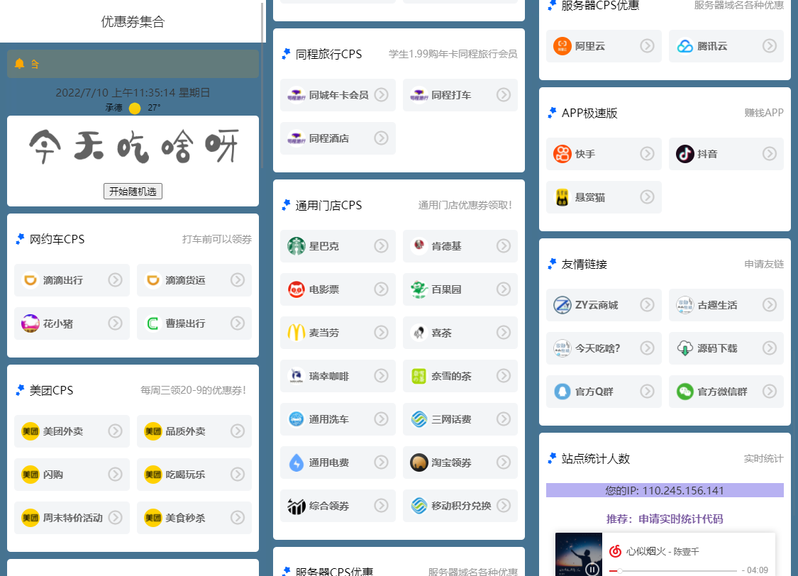The width and height of the screenshot is (798, 576).
Task: Click the 学生1.99购年卡同程旅行会员 subtitle
Action: pyautogui.click(x=453, y=54)
